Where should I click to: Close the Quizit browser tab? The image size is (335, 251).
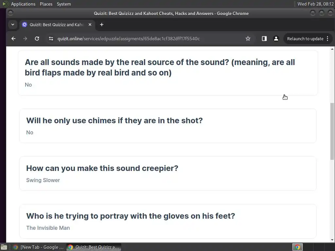click(90, 25)
